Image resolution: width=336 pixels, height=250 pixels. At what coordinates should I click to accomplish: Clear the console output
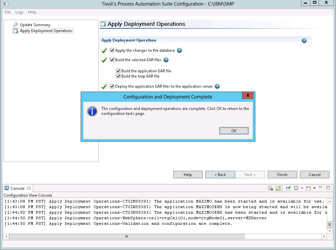270,188
